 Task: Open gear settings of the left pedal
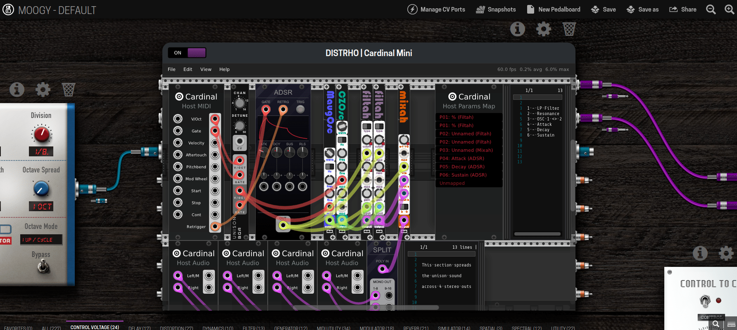(x=43, y=89)
